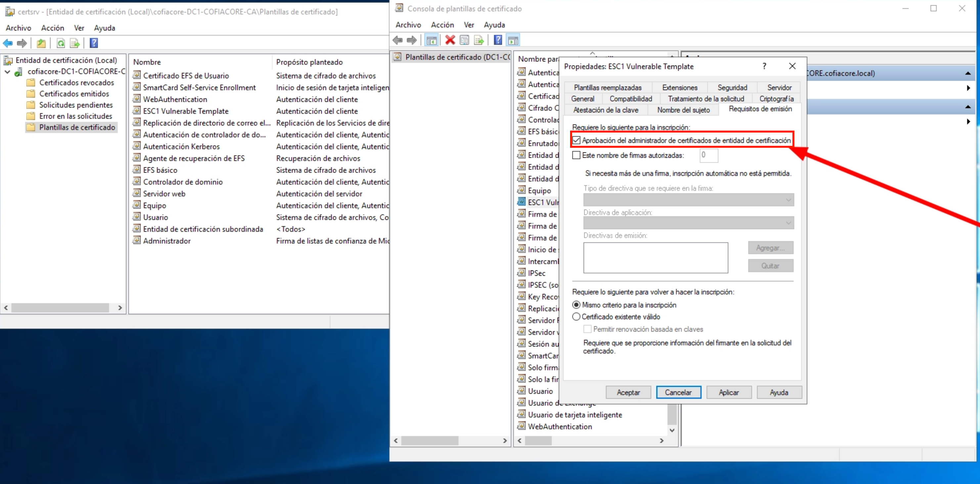Screen dimensions: 980x484
Task: Click the Refresh icon in certsrv toolbar
Action: tap(61, 43)
